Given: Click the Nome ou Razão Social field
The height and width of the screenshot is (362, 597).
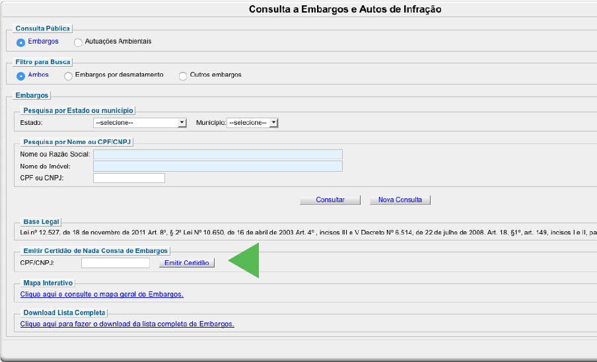Looking at the screenshot, I should [218, 155].
